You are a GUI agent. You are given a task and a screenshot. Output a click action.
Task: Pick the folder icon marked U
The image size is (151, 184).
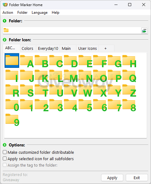[56, 90]
